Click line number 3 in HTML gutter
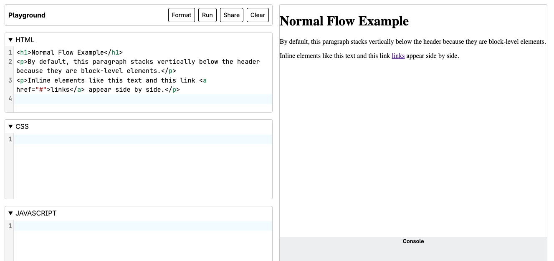The height and width of the screenshot is (261, 554). [x=10, y=80]
